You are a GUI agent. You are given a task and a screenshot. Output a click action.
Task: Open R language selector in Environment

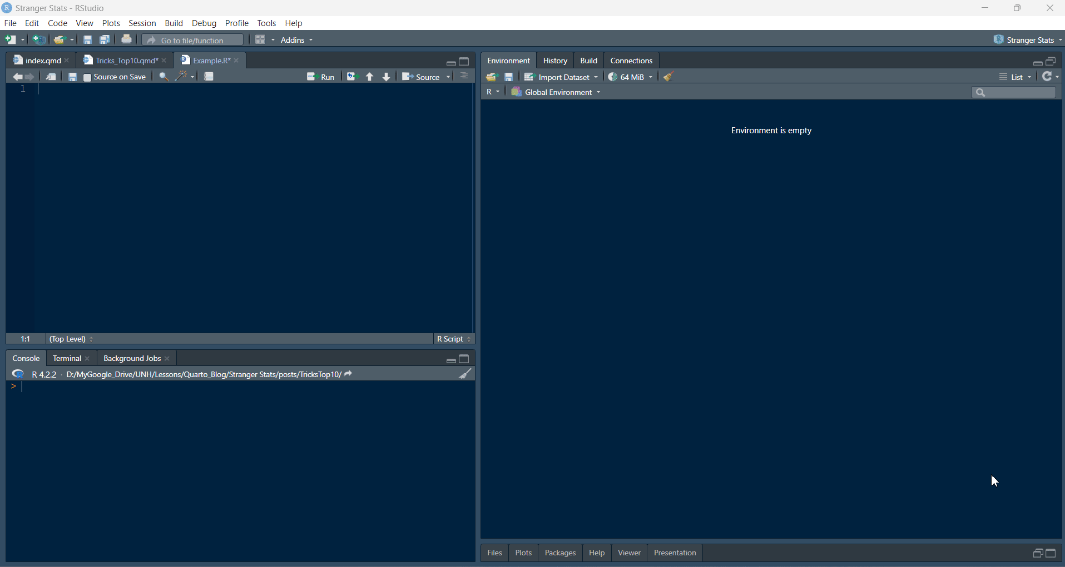click(493, 92)
